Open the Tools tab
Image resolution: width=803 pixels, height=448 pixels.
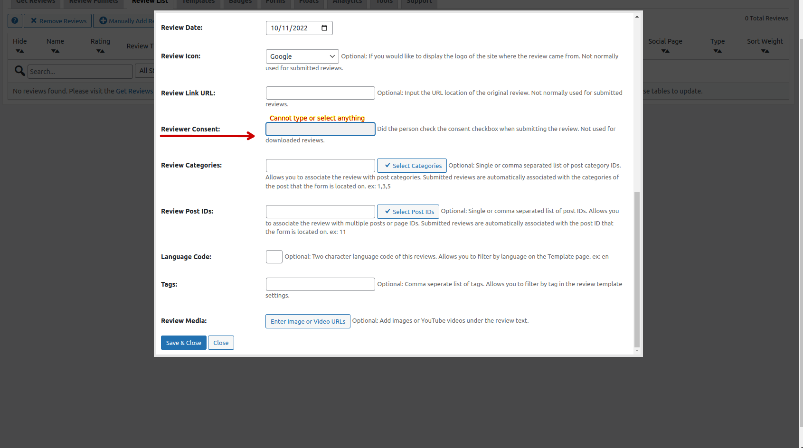[384, 3]
